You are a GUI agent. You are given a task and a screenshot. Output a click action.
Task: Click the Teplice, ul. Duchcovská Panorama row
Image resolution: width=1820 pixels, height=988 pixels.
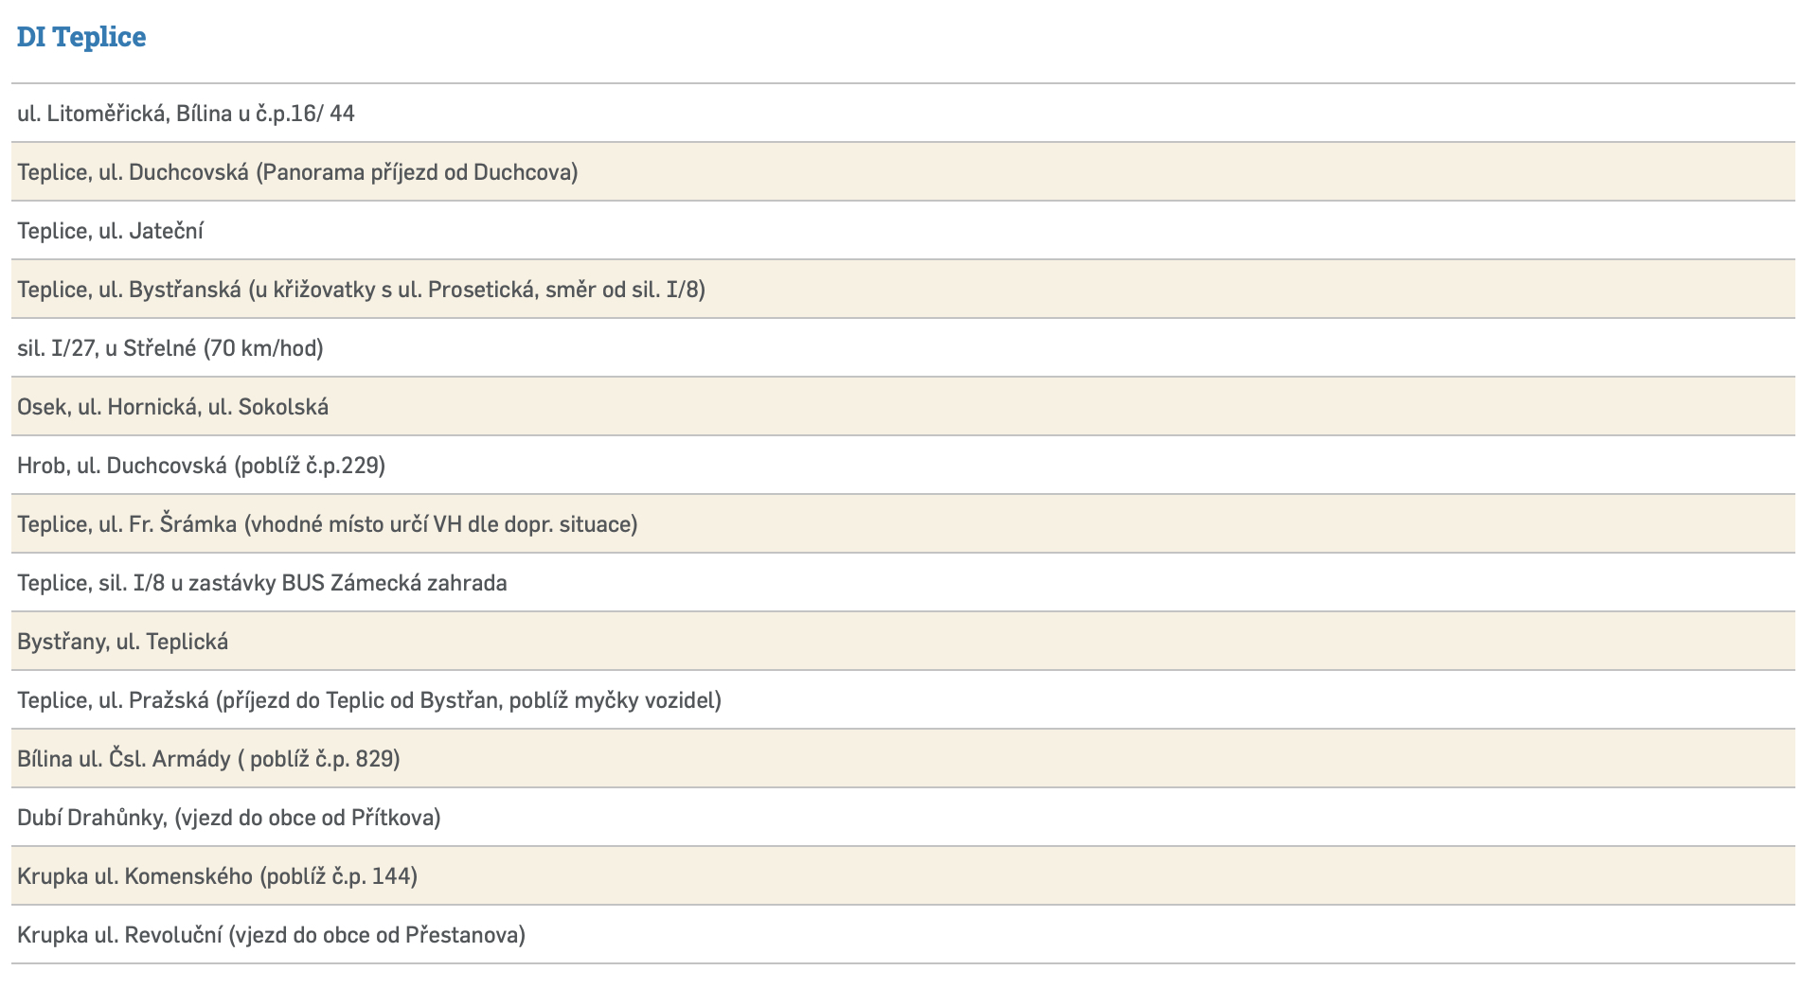tap(297, 172)
